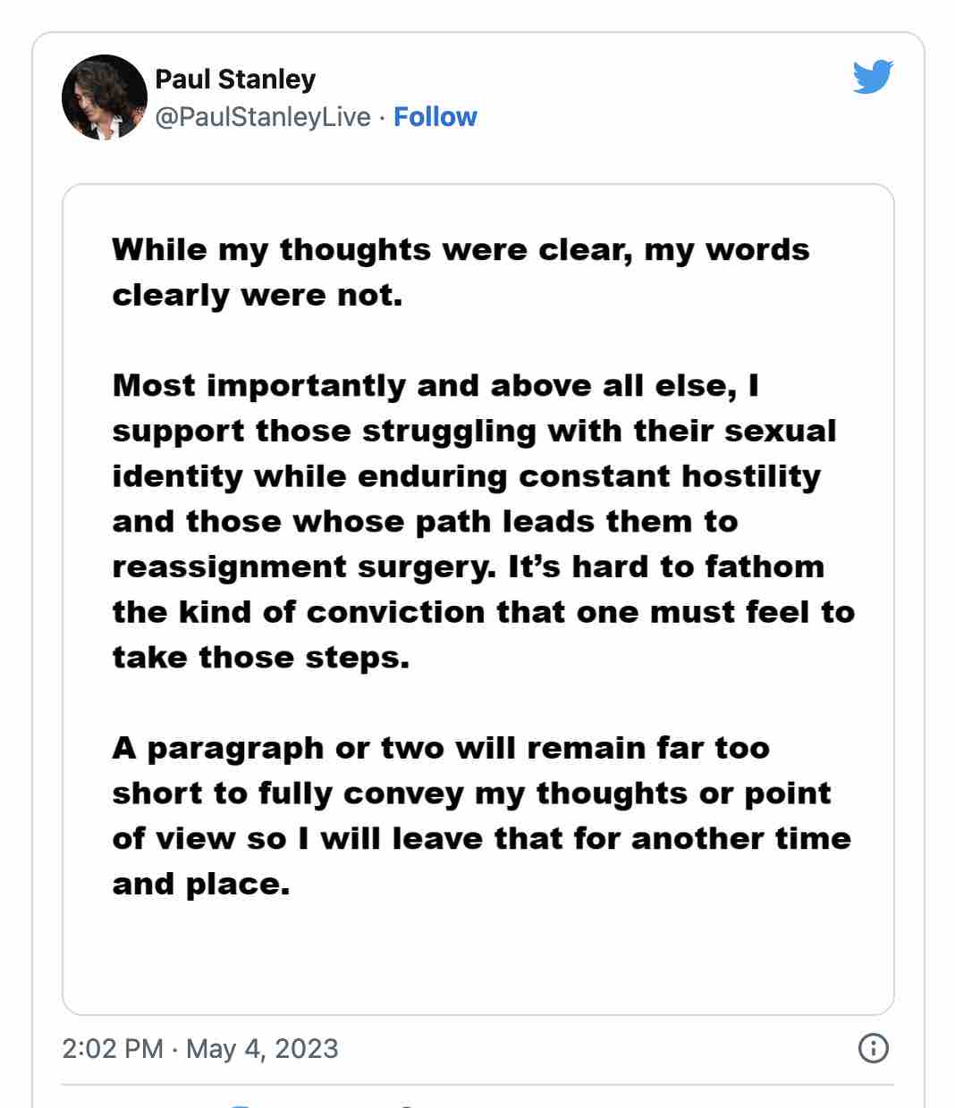Click blank area below statement text in image
955x1108 pixels.
pos(477,956)
